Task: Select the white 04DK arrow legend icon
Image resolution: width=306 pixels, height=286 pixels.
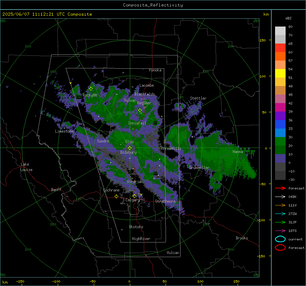Action: pyautogui.click(x=280, y=197)
